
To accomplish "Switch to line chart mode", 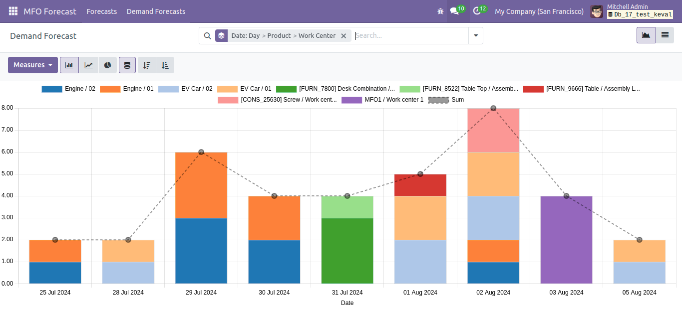I will point(88,65).
